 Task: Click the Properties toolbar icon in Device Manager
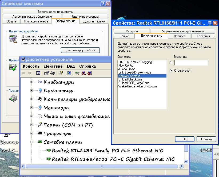coord(46,73)
